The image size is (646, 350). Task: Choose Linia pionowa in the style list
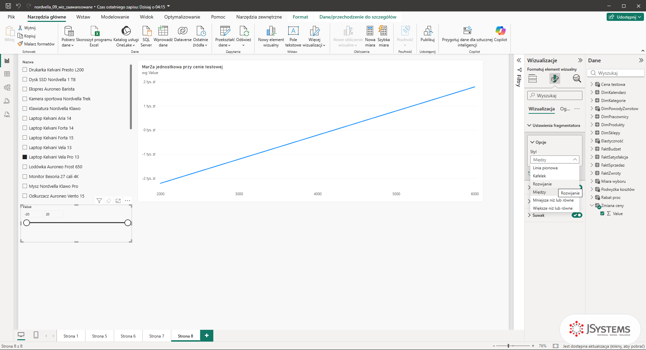coord(554,168)
